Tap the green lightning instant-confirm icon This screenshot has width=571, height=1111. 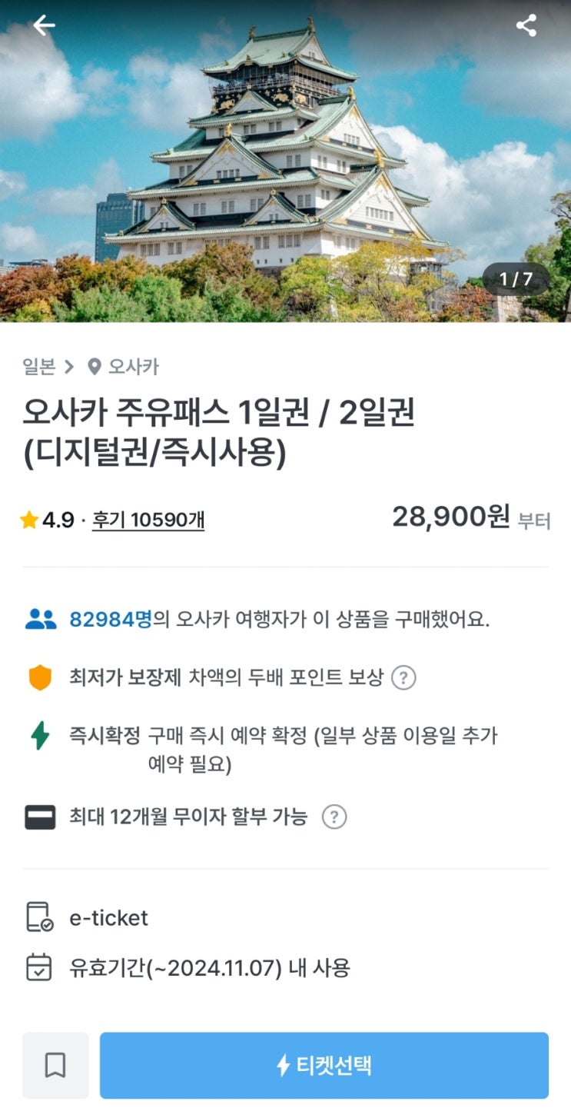click(40, 736)
